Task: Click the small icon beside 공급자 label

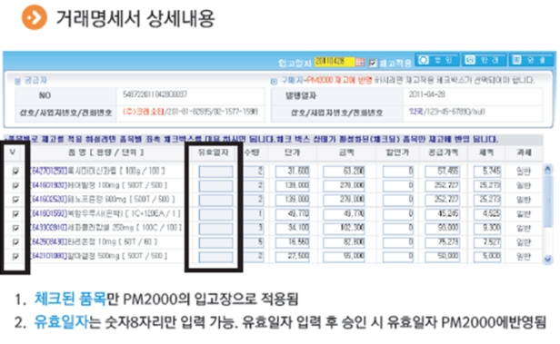Action: click(x=17, y=82)
